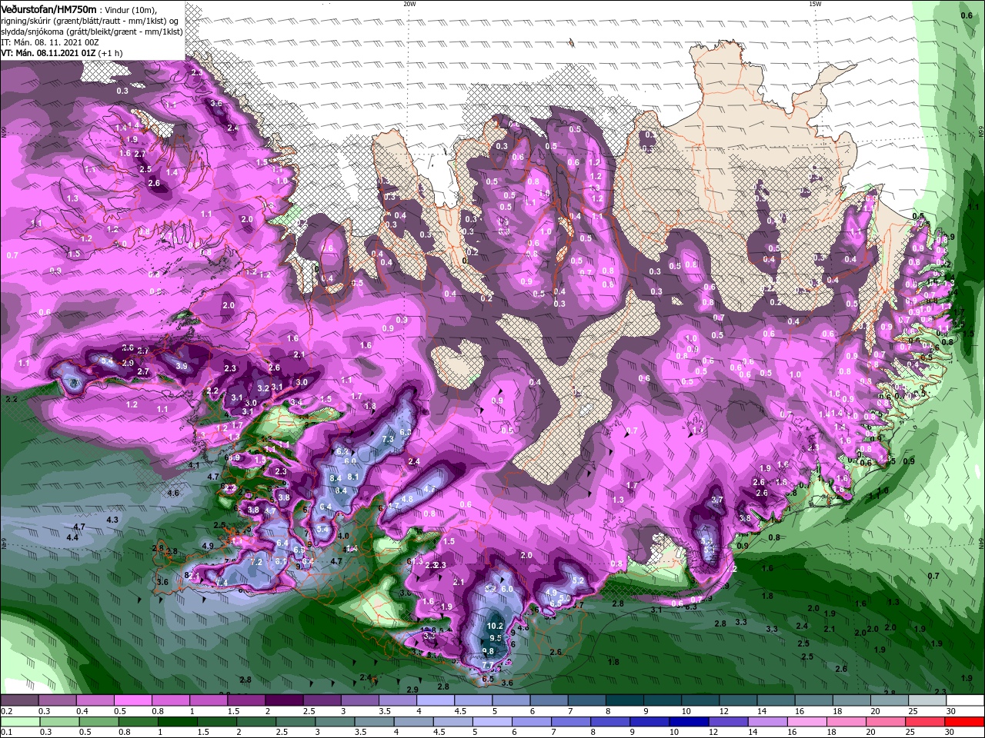Viewport: 985px width, 738px height.
Task: Click the 15W longitude label at the top edge
Action: [x=815, y=4]
